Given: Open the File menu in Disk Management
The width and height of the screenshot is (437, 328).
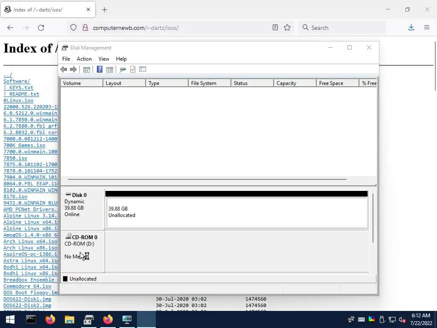Looking at the screenshot, I should point(66,59).
